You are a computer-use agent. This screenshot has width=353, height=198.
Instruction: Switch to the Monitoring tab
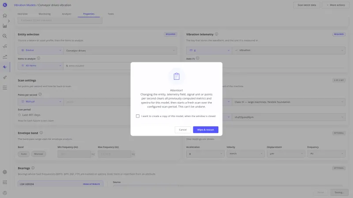[45, 14]
